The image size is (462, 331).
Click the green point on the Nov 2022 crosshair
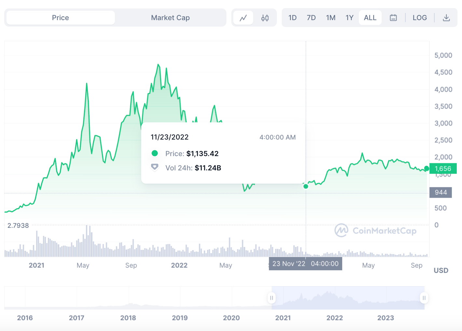306,186
